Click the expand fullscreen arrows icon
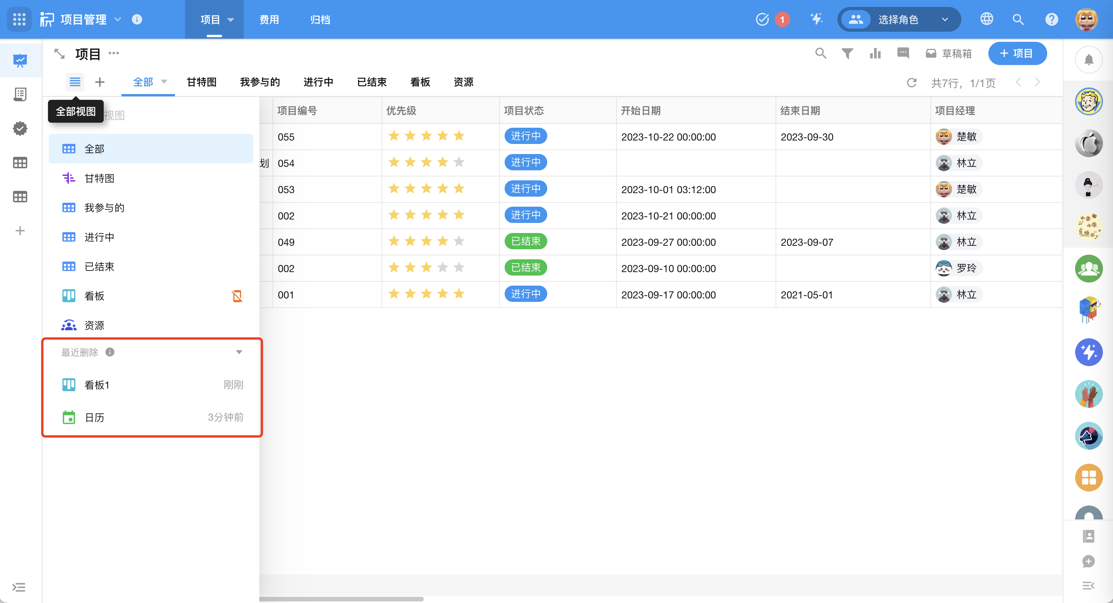 tap(59, 53)
